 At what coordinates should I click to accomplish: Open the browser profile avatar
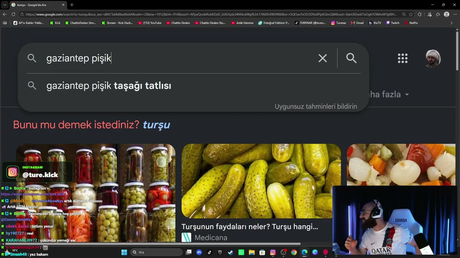point(447,14)
